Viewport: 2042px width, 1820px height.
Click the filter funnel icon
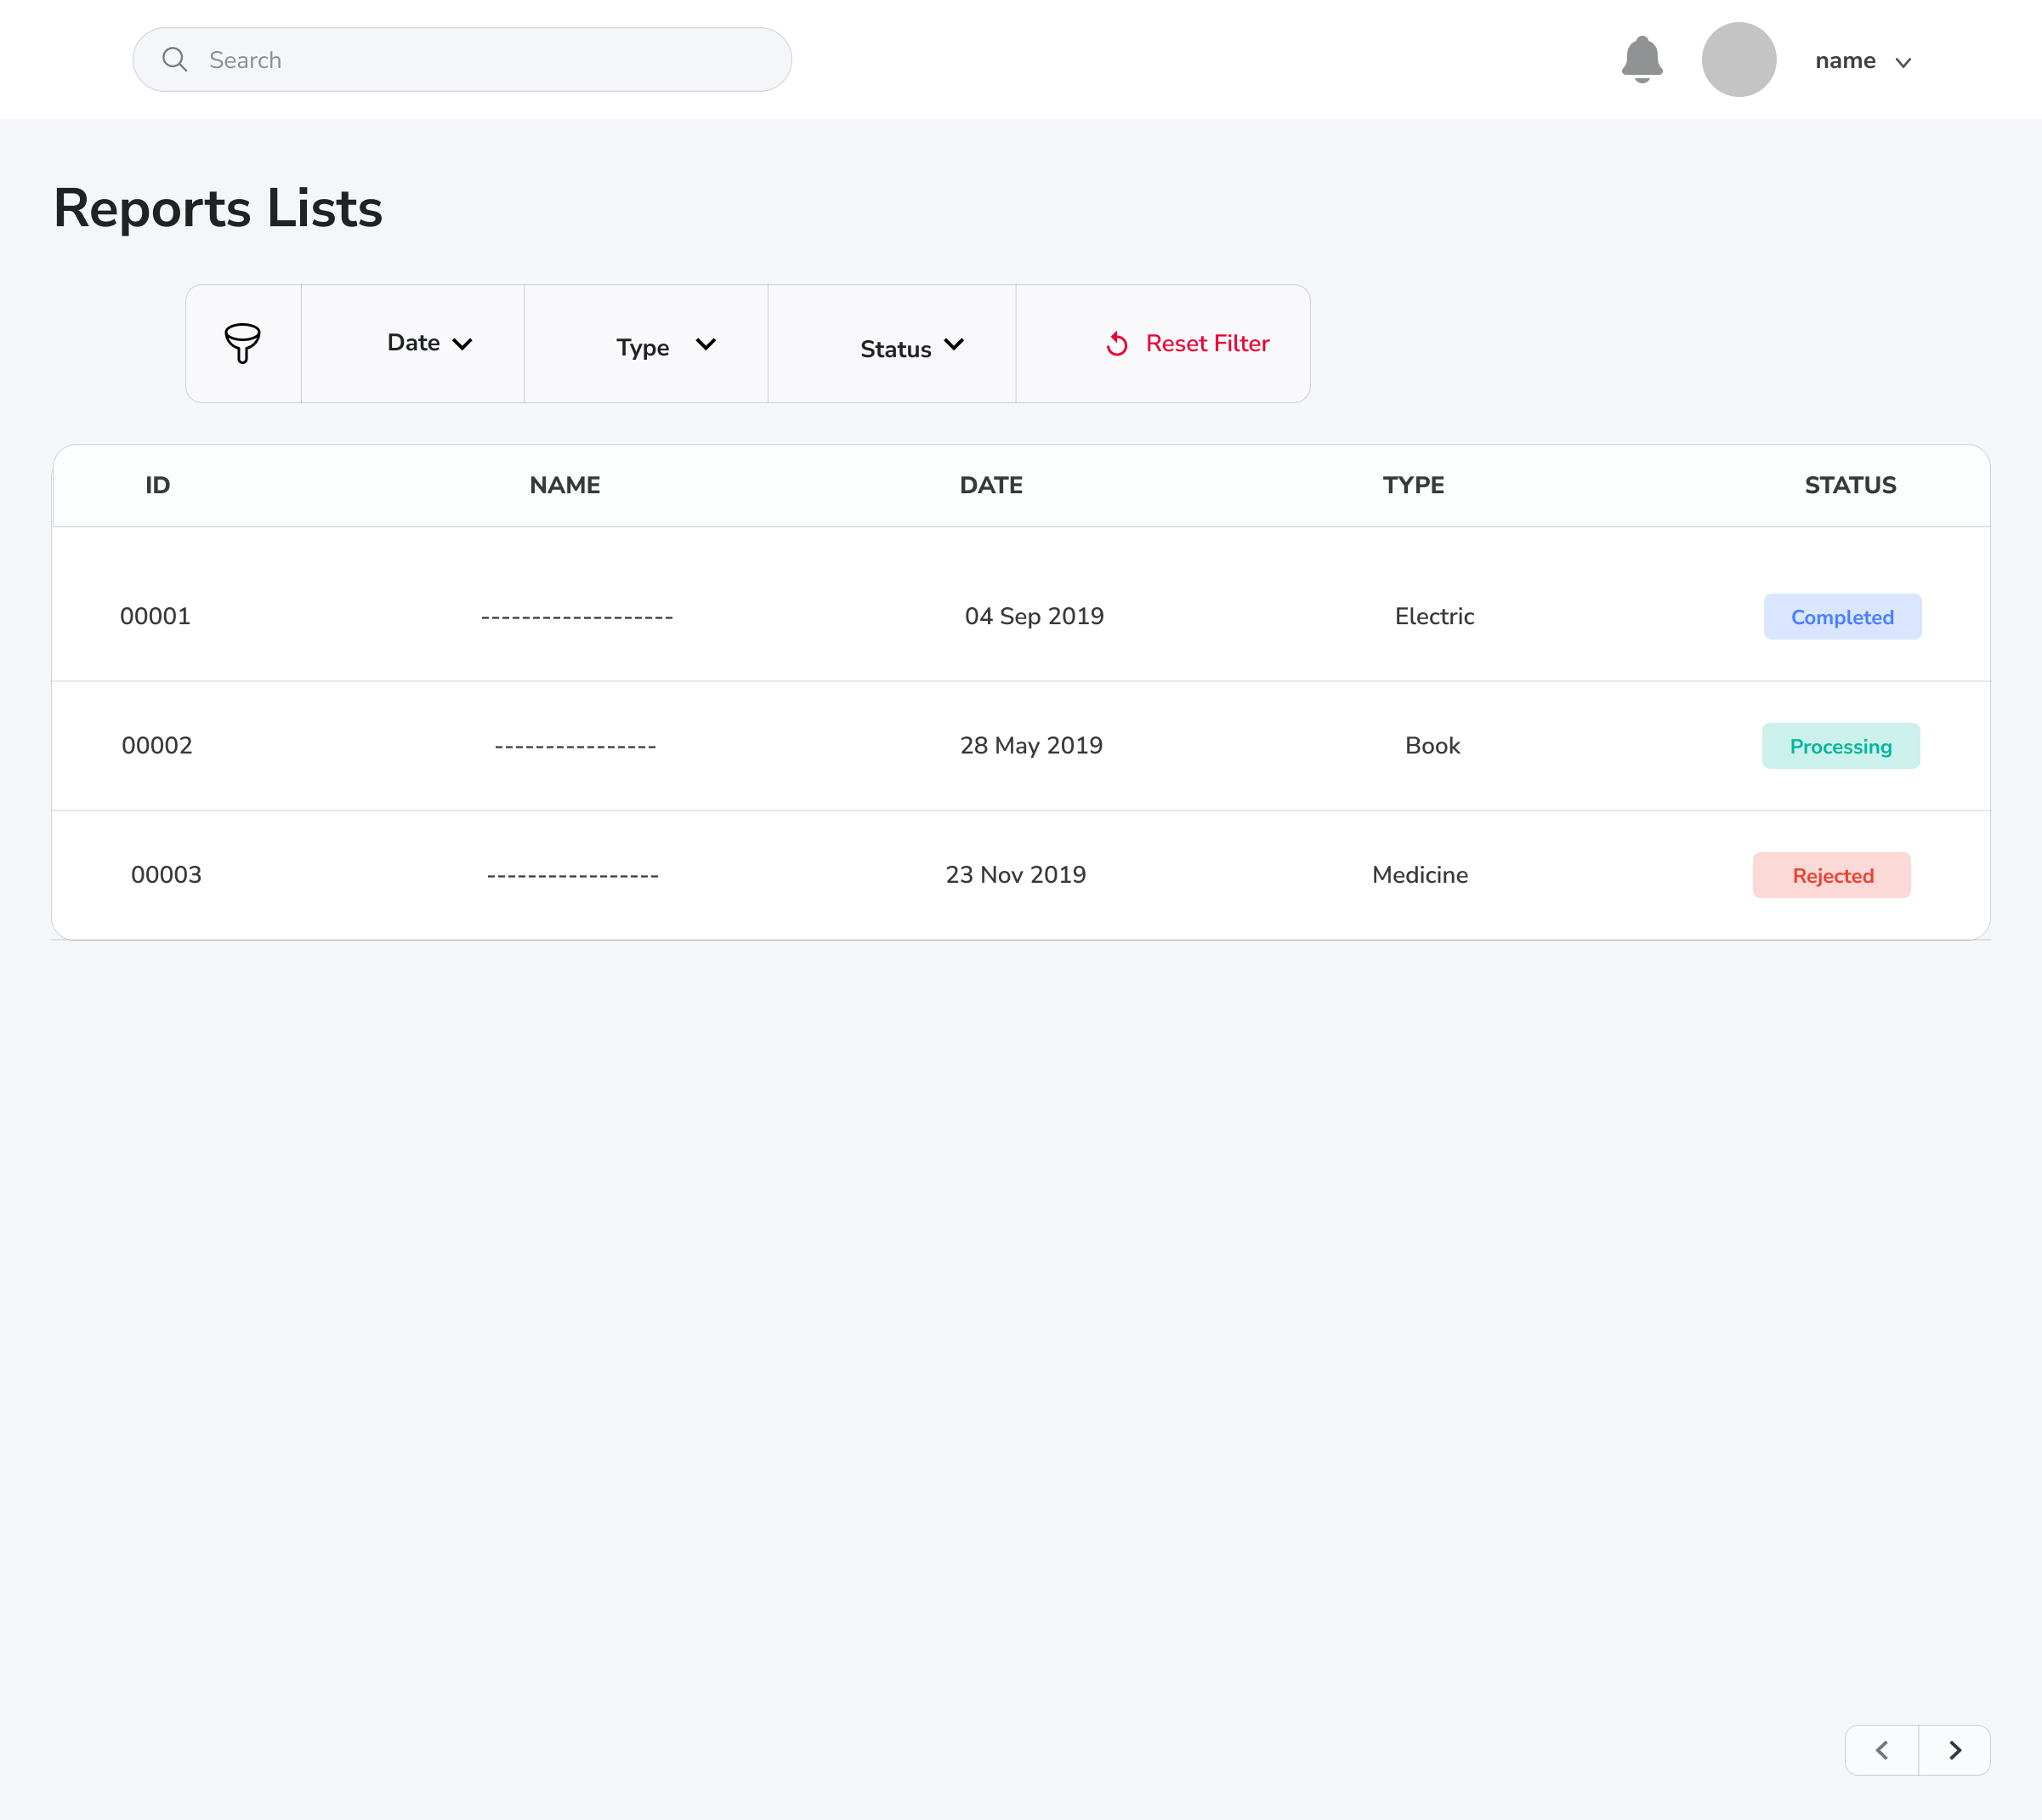(x=242, y=343)
